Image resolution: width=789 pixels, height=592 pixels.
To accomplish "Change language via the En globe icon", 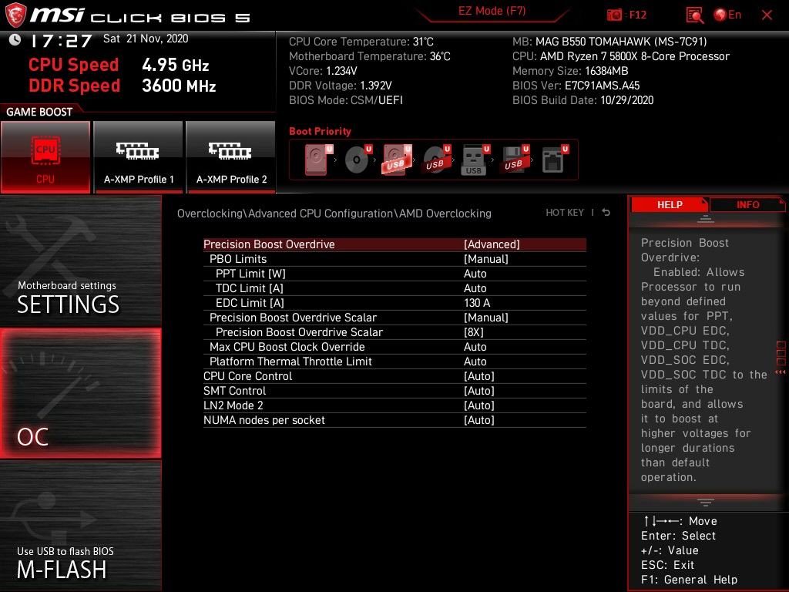I will 727,15.
